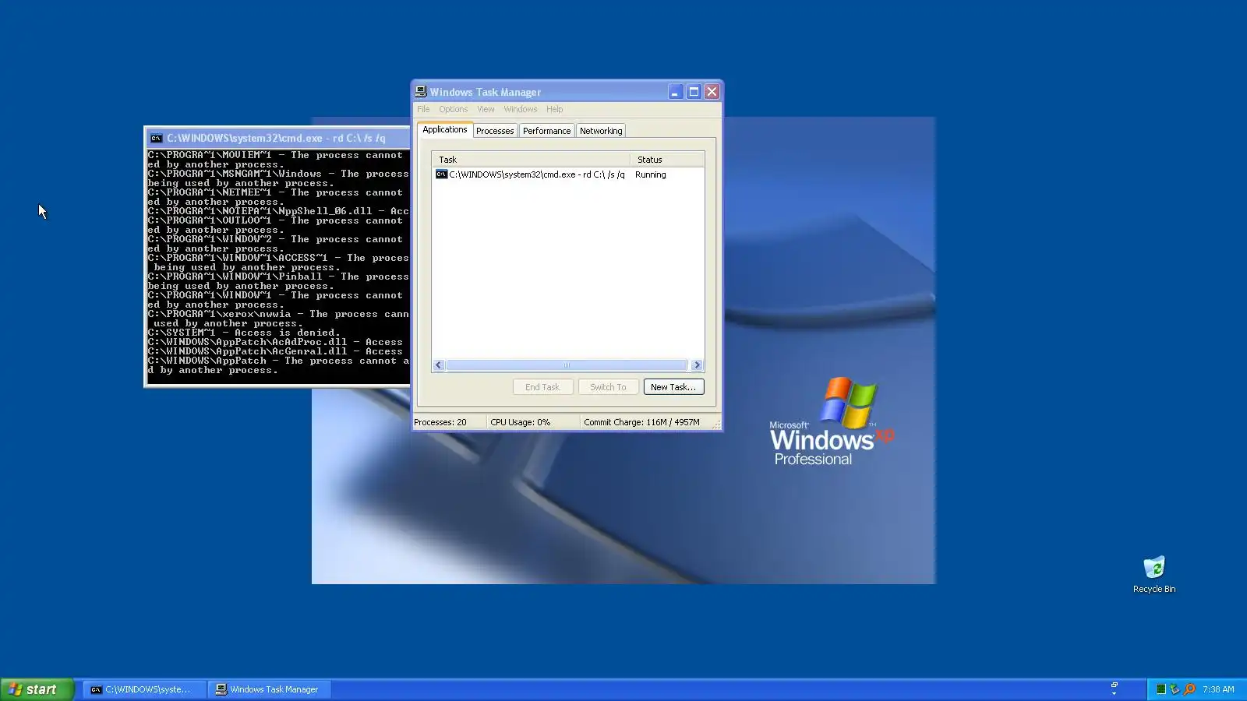The height and width of the screenshot is (701, 1247).
Task: Open the File menu in Task Manager
Action: [423, 109]
